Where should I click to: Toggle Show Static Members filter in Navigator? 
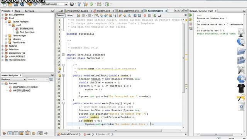coord(16,133)
